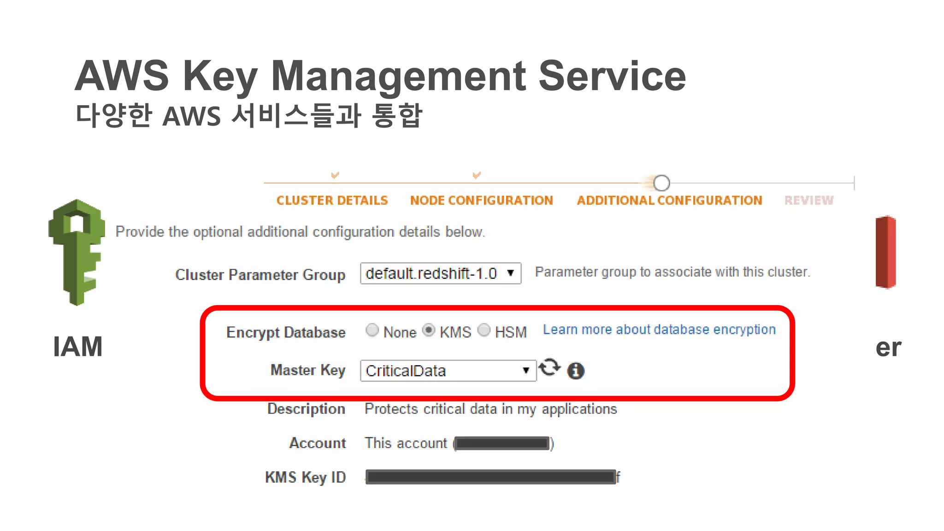
Task: Click the 'This account' value text
Action: click(x=459, y=443)
